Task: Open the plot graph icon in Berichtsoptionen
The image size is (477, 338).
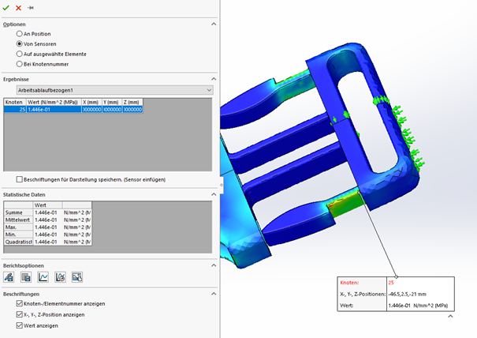Action: tap(43, 277)
